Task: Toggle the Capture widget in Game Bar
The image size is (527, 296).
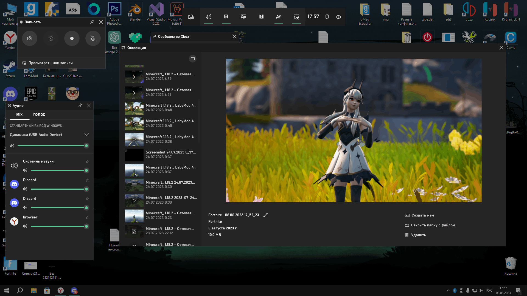Action: point(226,17)
